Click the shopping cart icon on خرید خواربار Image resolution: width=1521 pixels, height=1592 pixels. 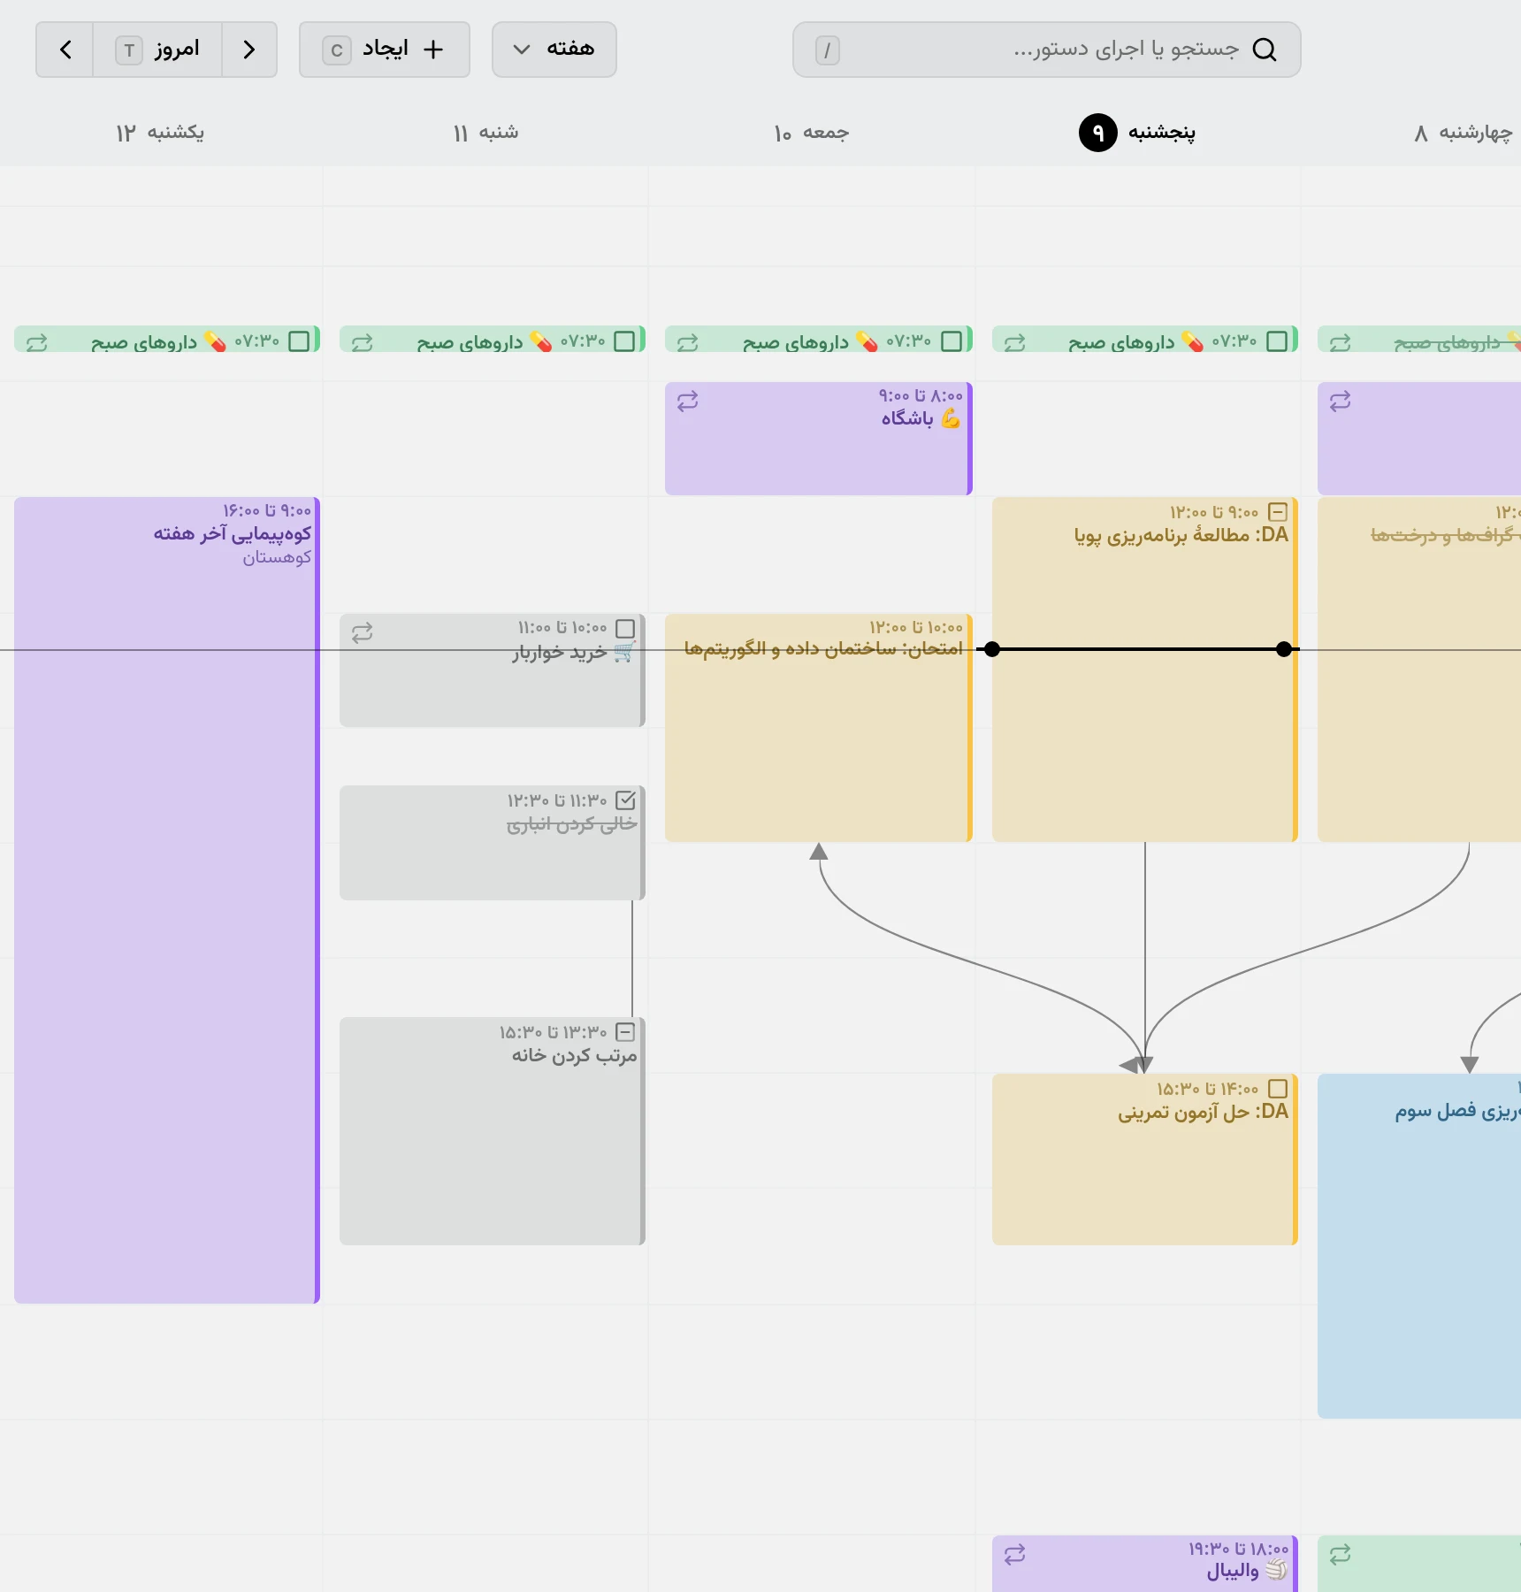pos(624,653)
